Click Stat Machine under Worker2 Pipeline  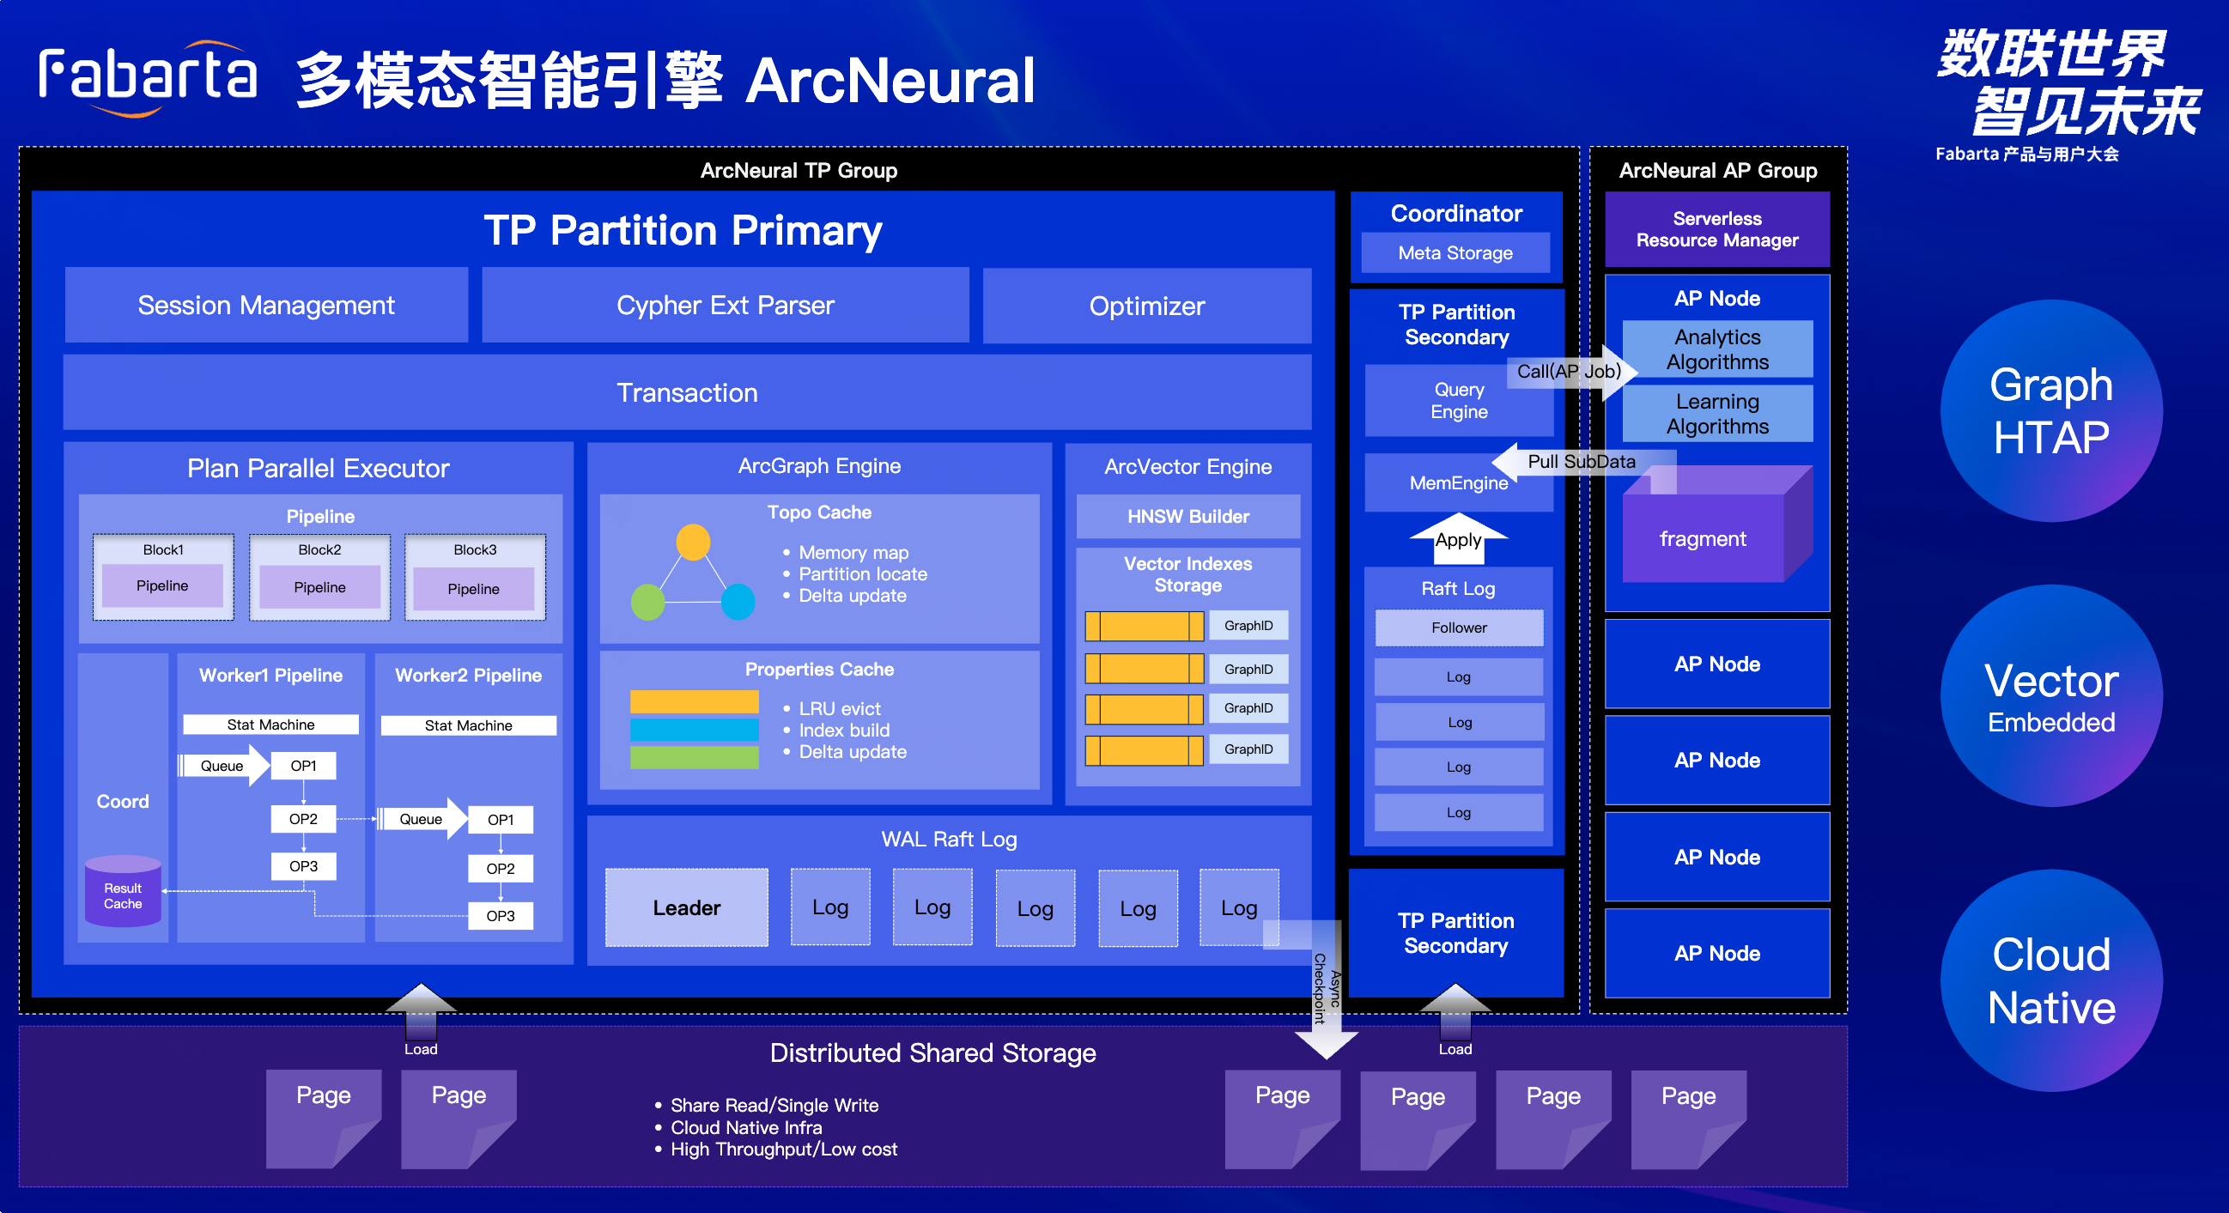click(x=468, y=725)
